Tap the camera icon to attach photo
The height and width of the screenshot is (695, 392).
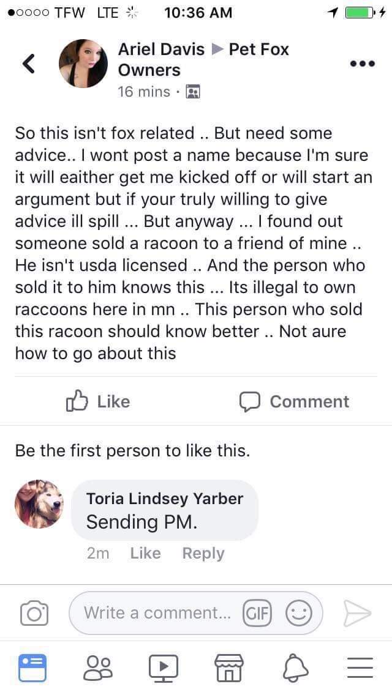coord(34,612)
